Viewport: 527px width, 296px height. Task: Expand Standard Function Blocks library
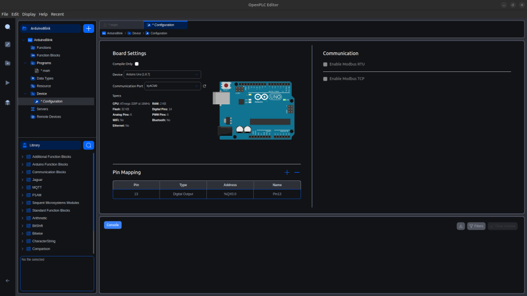(x=23, y=210)
